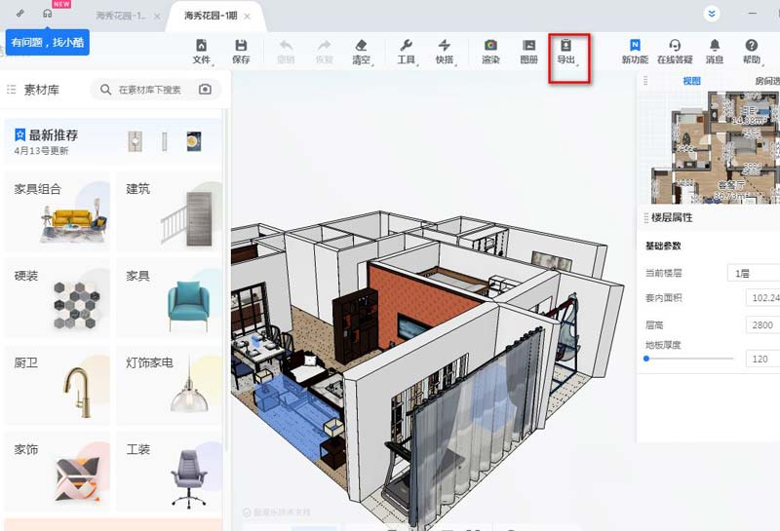Open the 当前楼层 1层 dropdown

tap(754, 273)
